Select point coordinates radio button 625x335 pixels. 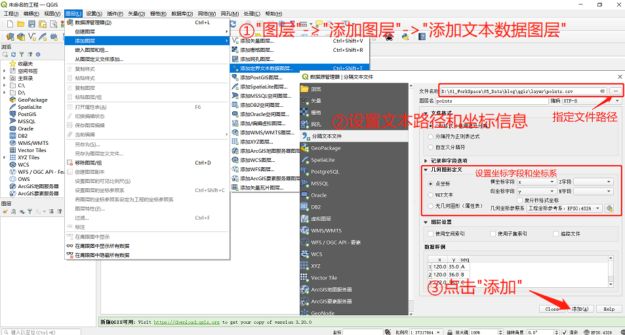click(430, 184)
